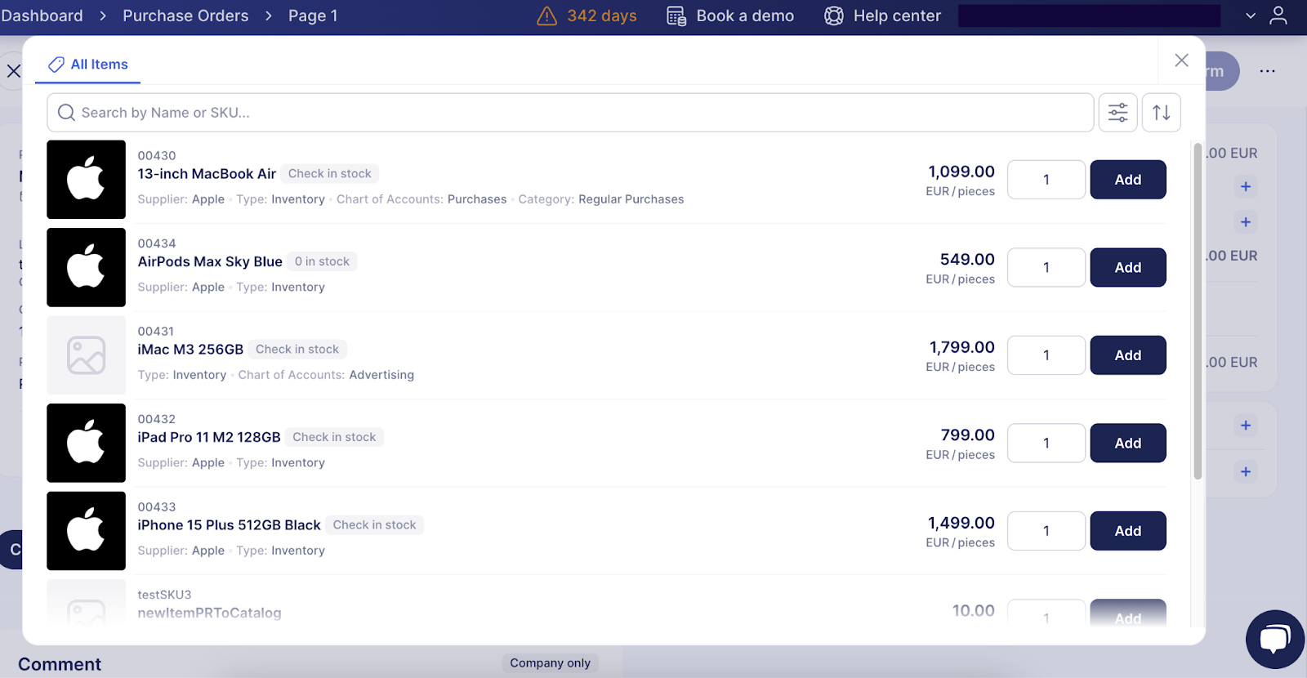The image size is (1307, 678).
Task: Select the All Items tab
Action: coord(88,65)
